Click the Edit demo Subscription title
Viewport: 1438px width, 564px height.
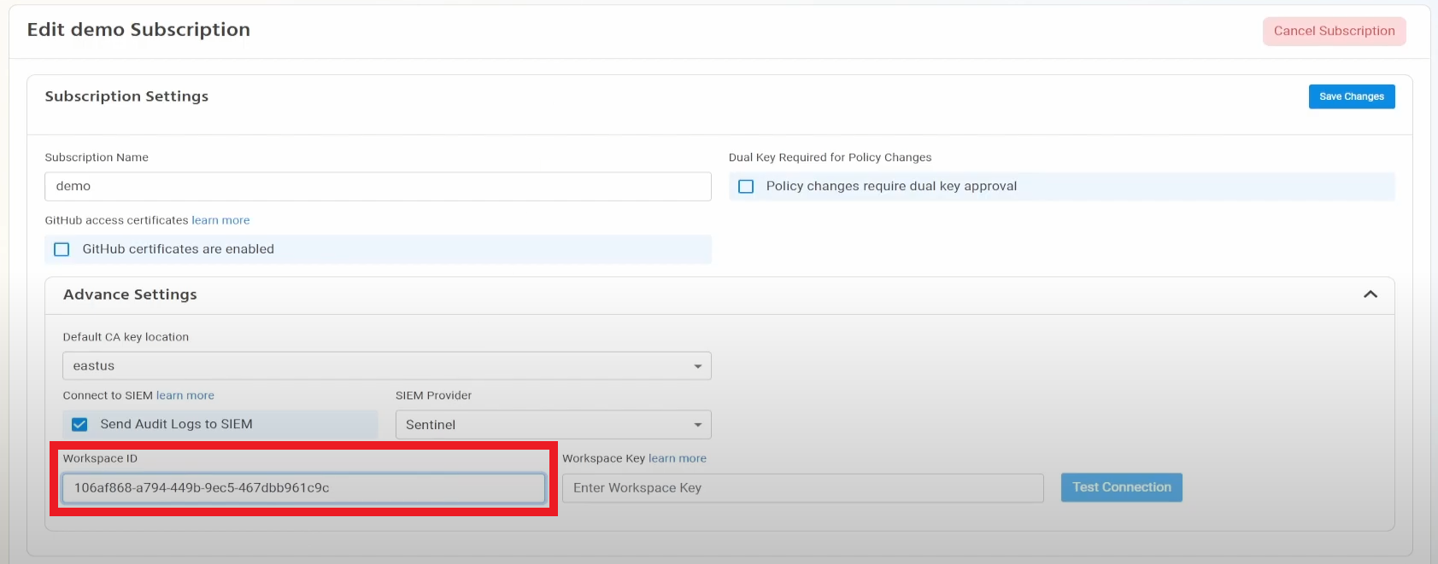point(138,30)
